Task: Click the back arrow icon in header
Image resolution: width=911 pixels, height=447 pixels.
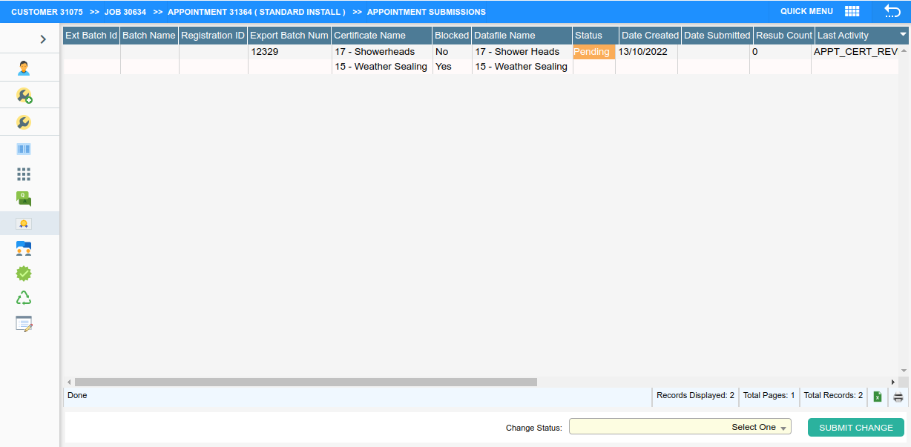Action: point(892,11)
